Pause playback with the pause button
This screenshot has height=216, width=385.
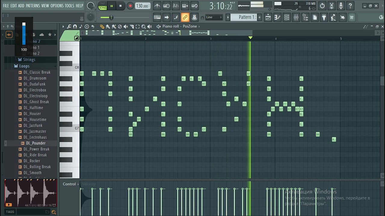point(112,6)
